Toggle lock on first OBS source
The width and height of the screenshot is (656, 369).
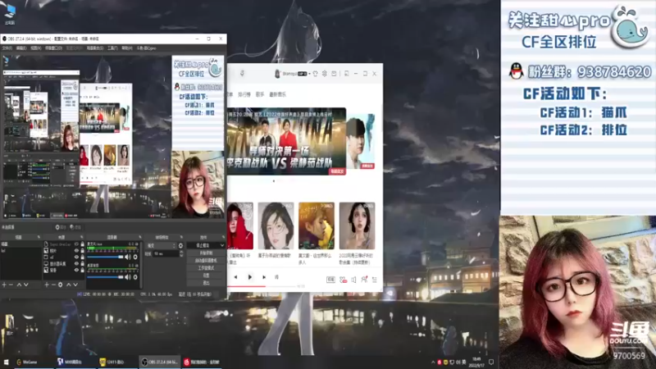coord(82,244)
